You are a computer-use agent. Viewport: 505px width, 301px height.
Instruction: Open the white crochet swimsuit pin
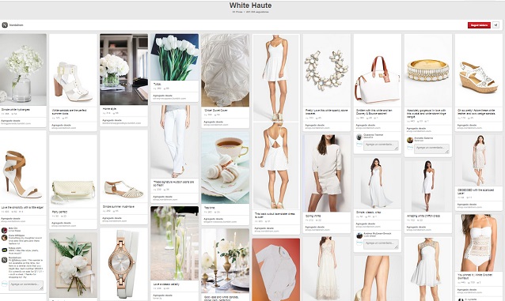click(x=479, y=243)
